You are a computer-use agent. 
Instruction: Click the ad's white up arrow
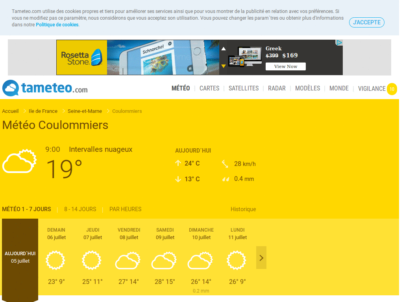(224, 48)
